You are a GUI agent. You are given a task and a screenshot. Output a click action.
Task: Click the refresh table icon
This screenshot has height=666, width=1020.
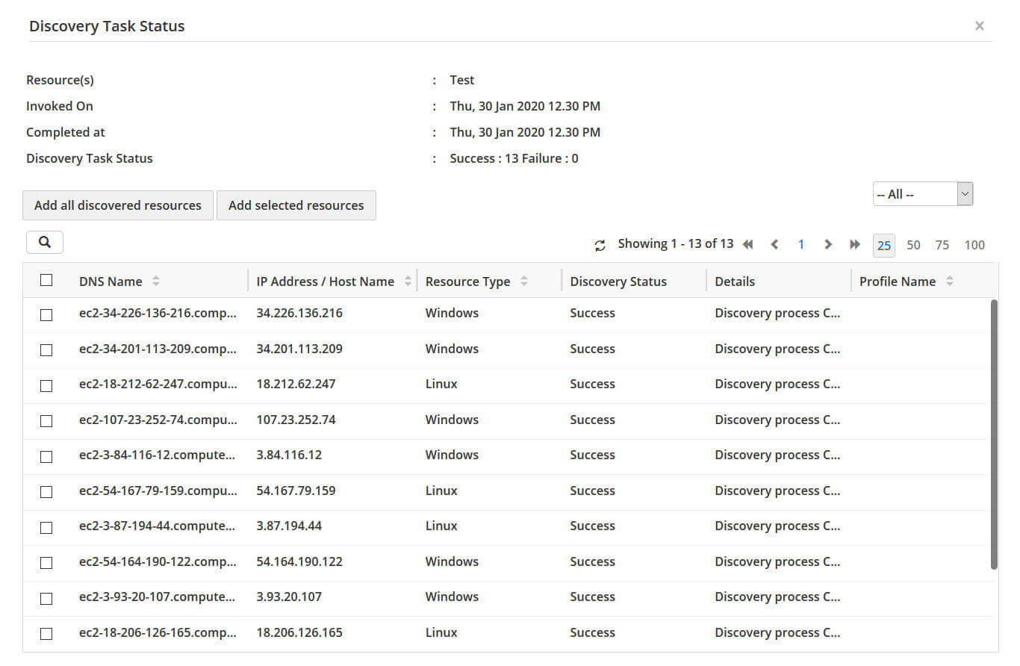point(600,245)
